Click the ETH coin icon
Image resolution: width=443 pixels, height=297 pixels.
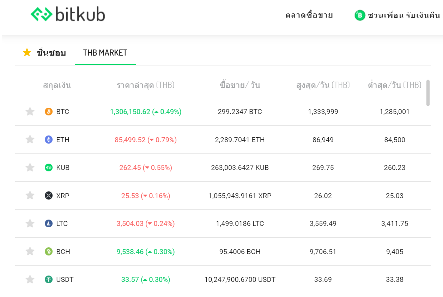pos(49,140)
